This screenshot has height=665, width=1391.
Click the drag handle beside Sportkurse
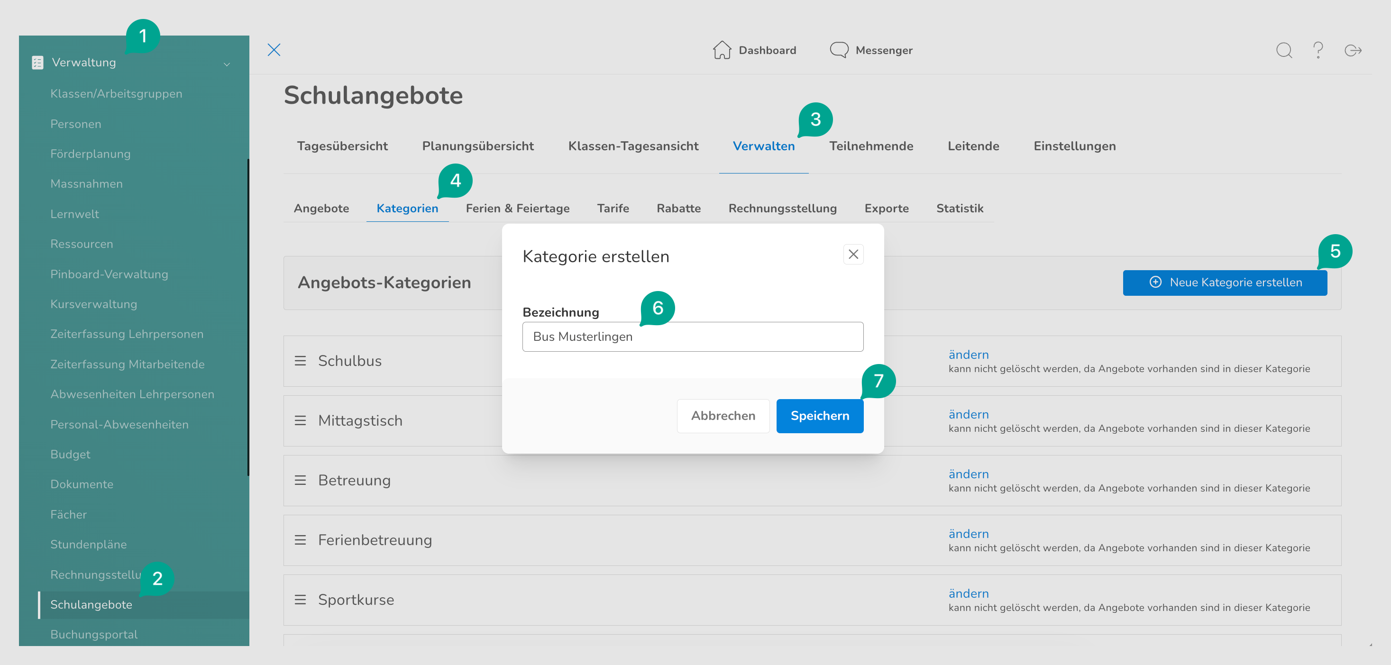pos(300,600)
